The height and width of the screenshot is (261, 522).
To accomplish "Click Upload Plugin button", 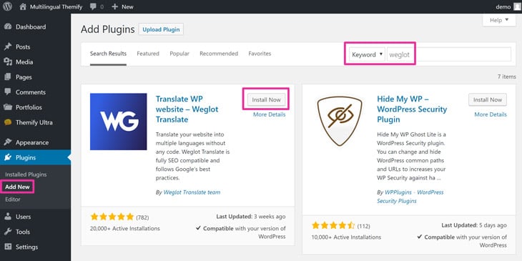I will tap(161, 29).
